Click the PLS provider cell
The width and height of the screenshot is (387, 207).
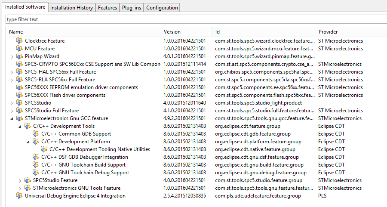point(322,196)
